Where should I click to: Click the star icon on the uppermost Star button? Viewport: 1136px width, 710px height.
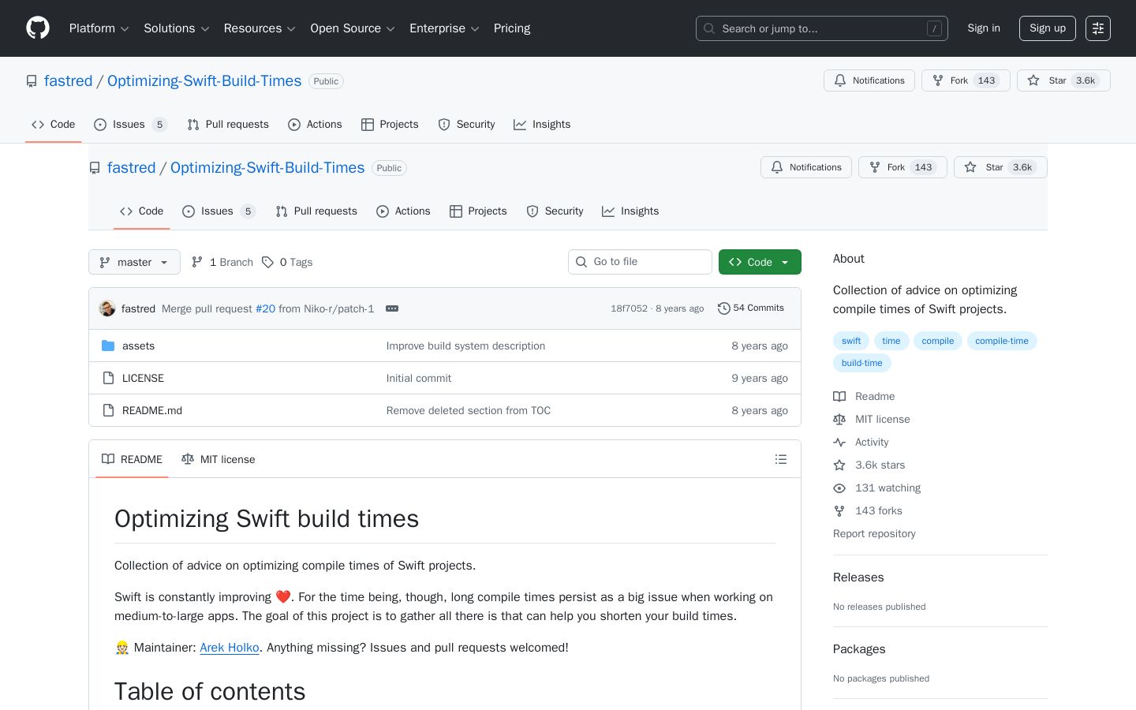pos(1033,80)
